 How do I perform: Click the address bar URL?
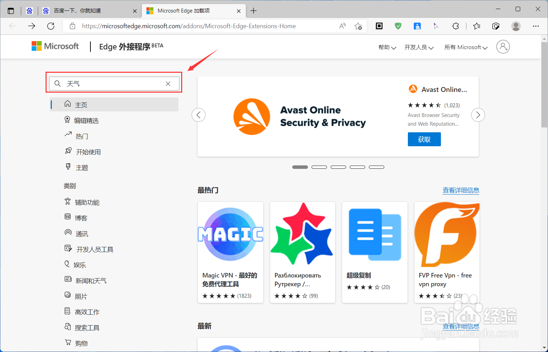[189, 26]
